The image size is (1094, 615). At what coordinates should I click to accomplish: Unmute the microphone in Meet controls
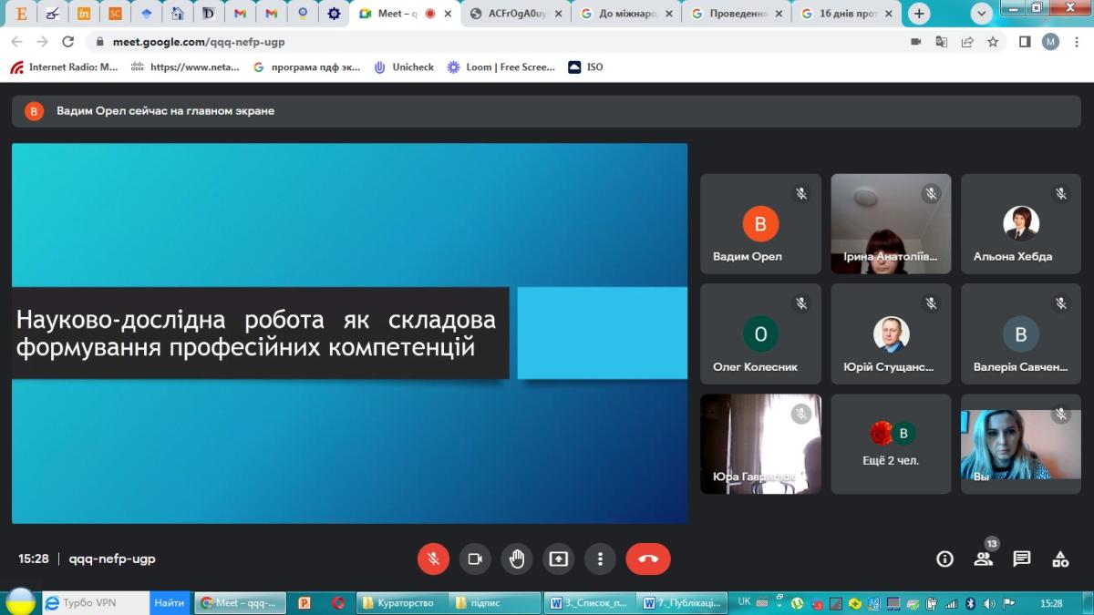click(433, 559)
